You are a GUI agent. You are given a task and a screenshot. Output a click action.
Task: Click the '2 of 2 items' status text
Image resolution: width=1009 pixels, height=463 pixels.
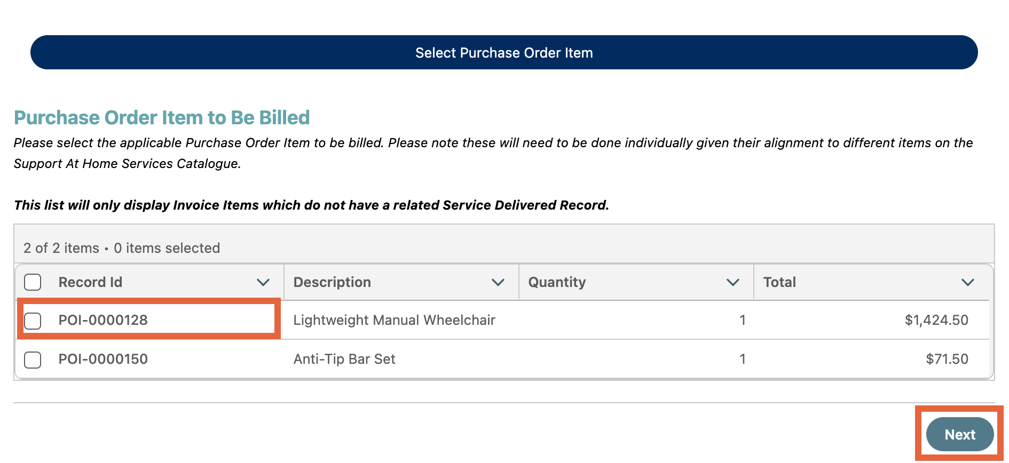click(61, 248)
